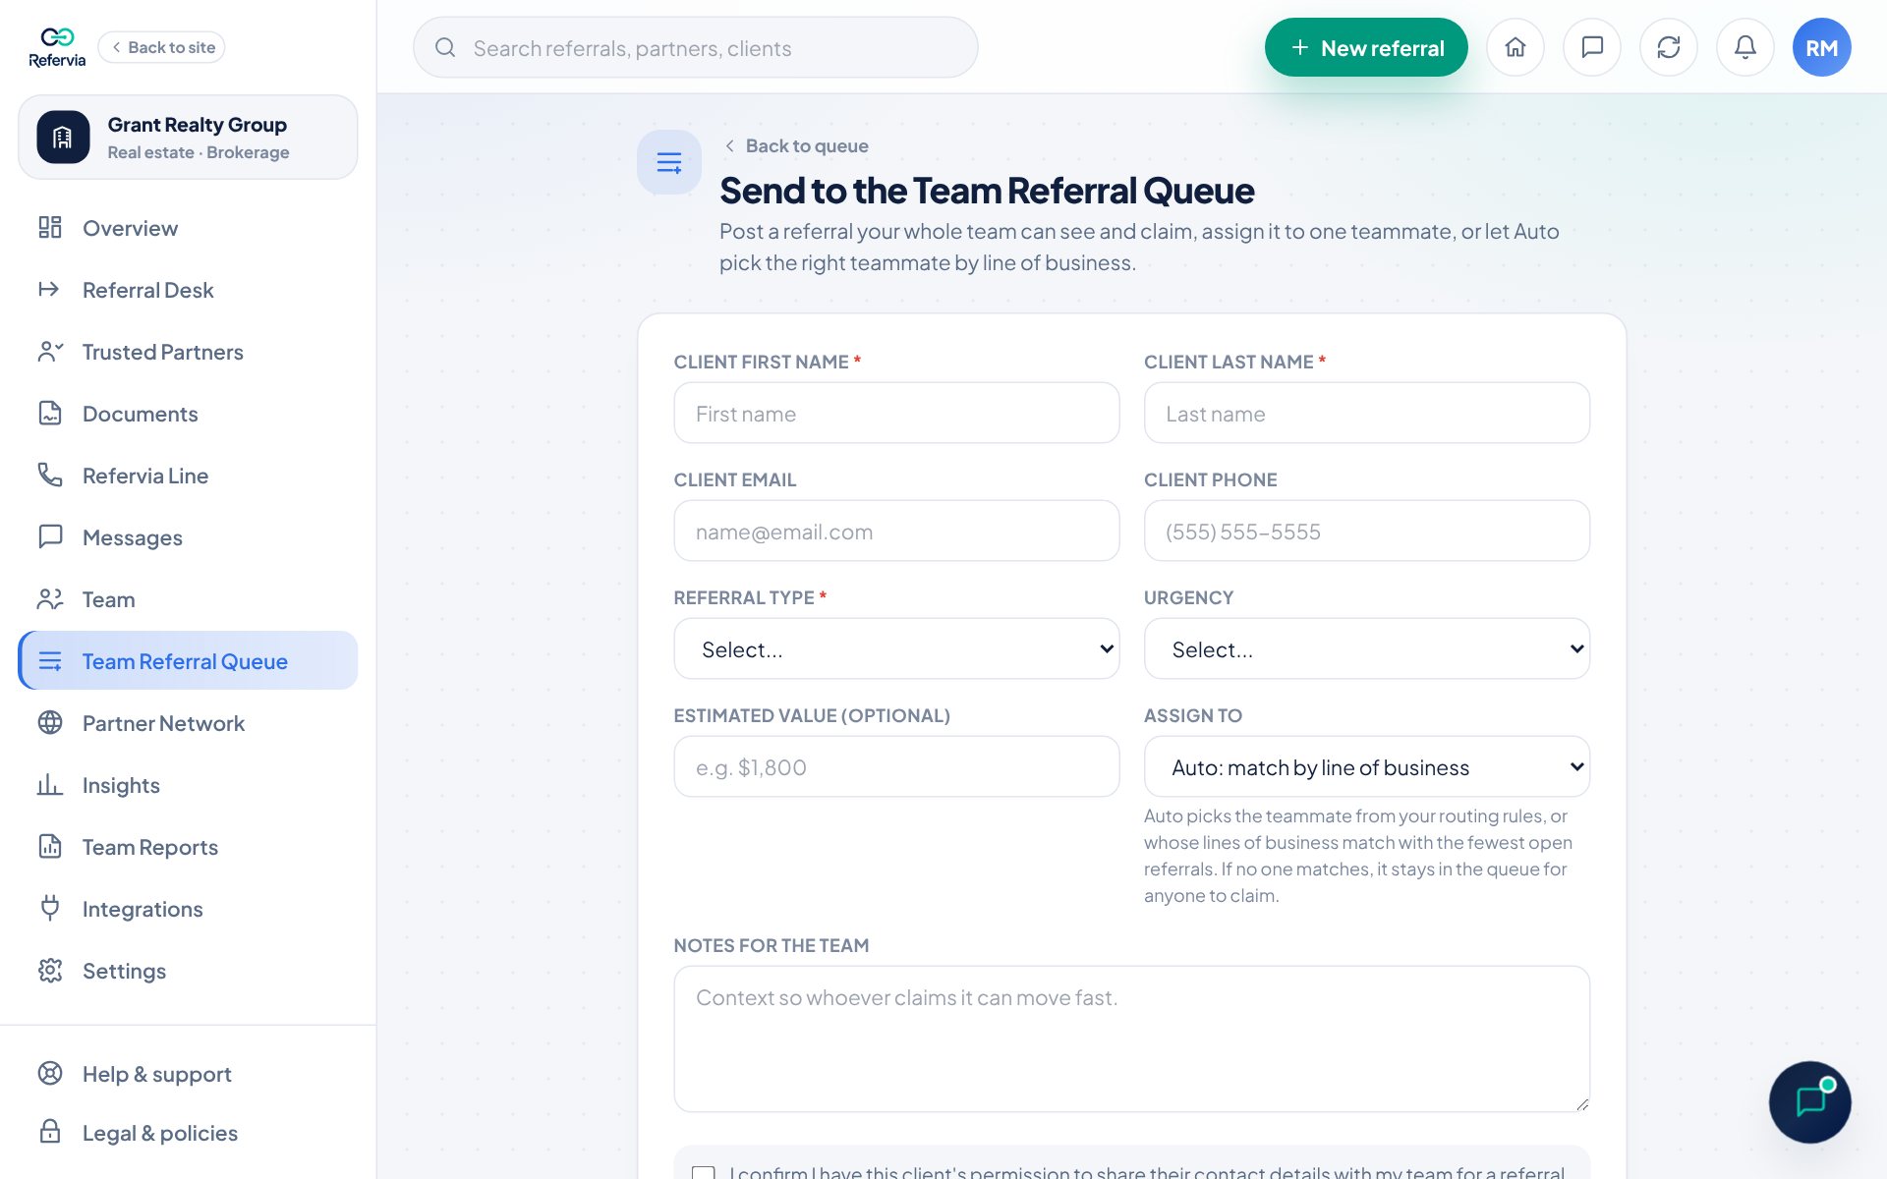Open Legal & policies
The width and height of the screenshot is (1887, 1179).
tap(188, 1133)
